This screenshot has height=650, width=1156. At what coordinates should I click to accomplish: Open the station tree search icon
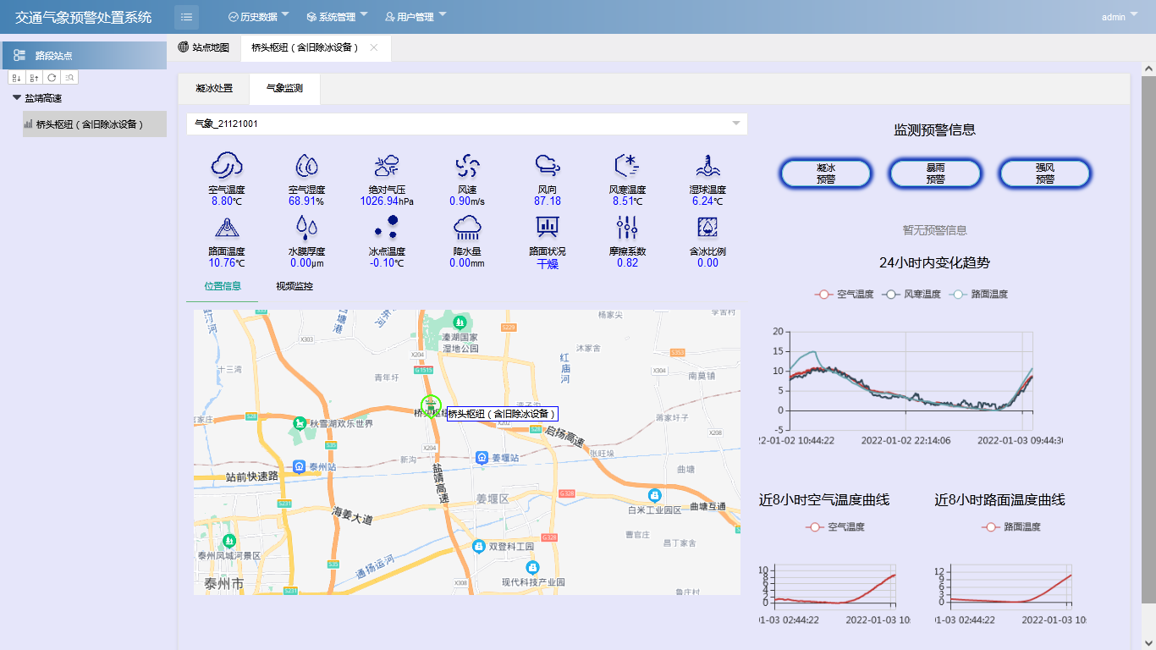point(70,78)
